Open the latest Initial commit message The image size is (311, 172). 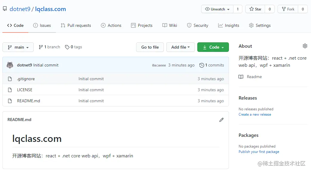tap(46, 65)
